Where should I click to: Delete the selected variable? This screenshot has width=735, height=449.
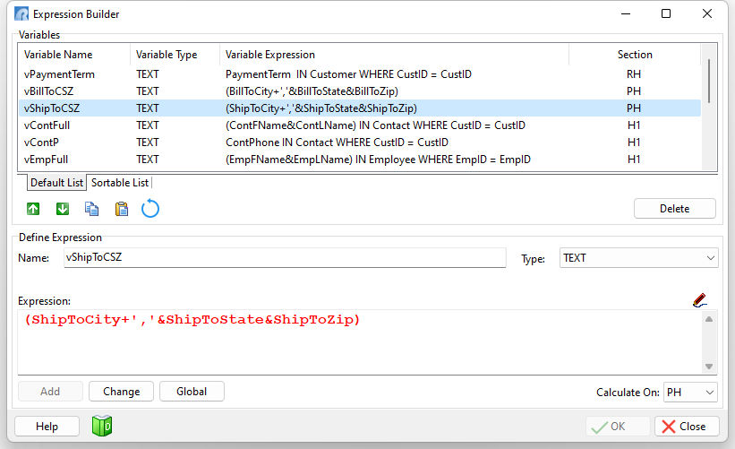674,209
